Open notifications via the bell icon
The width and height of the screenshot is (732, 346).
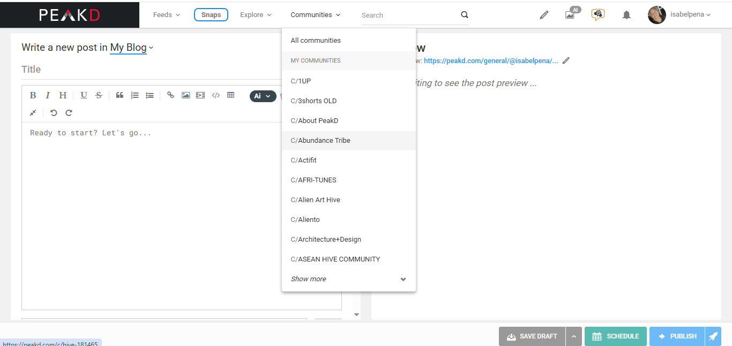tap(626, 15)
